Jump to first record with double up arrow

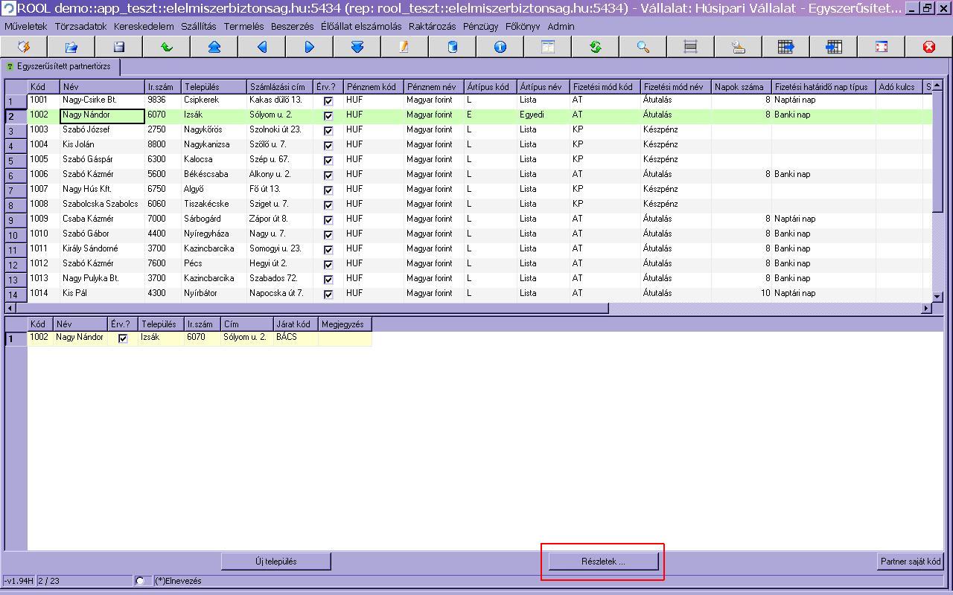coord(214,47)
